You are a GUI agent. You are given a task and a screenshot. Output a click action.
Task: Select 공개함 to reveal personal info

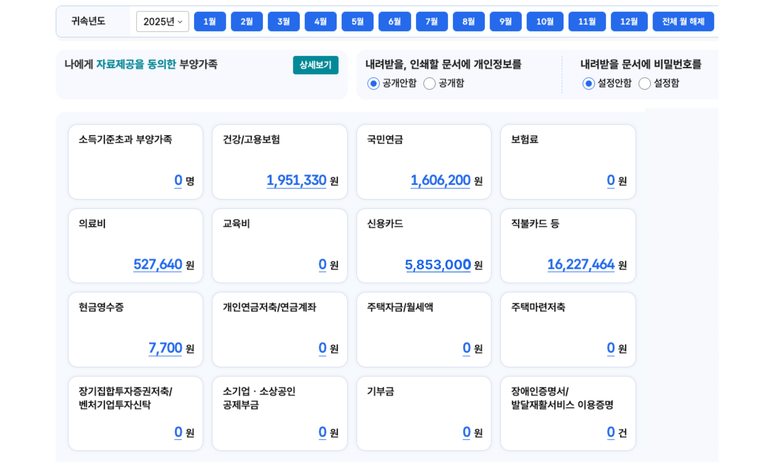pos(429,83)
